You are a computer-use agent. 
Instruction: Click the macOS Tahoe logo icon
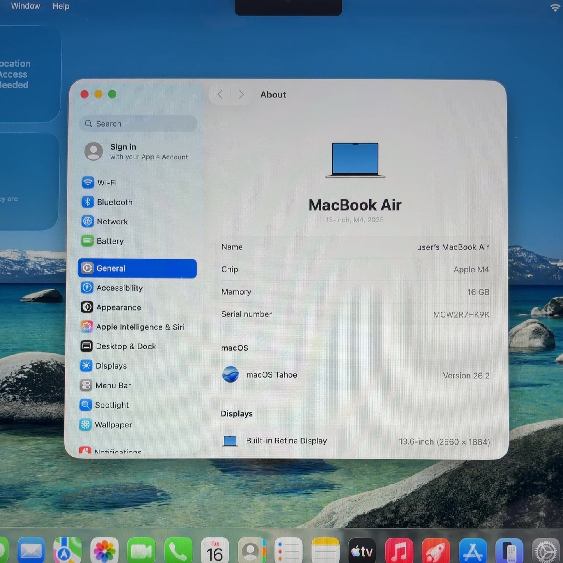[231, 374]
